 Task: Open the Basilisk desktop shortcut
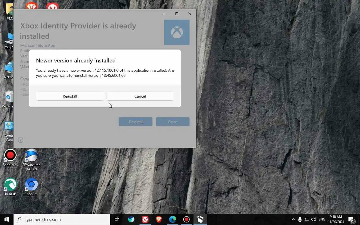coord(10,187)
